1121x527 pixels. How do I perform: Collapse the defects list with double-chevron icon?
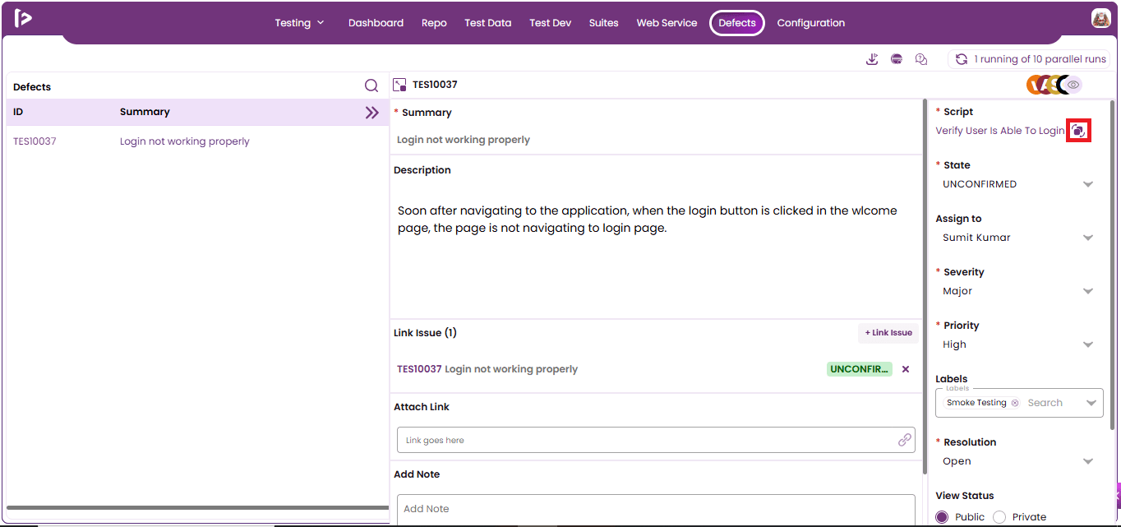click(372, 113)
